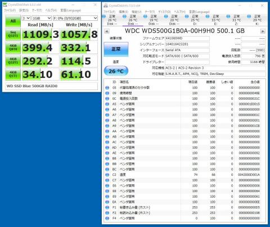Click the write result 114.5
Image resolution: width=270 pixels, height=227 pixels.
[79, 61]
